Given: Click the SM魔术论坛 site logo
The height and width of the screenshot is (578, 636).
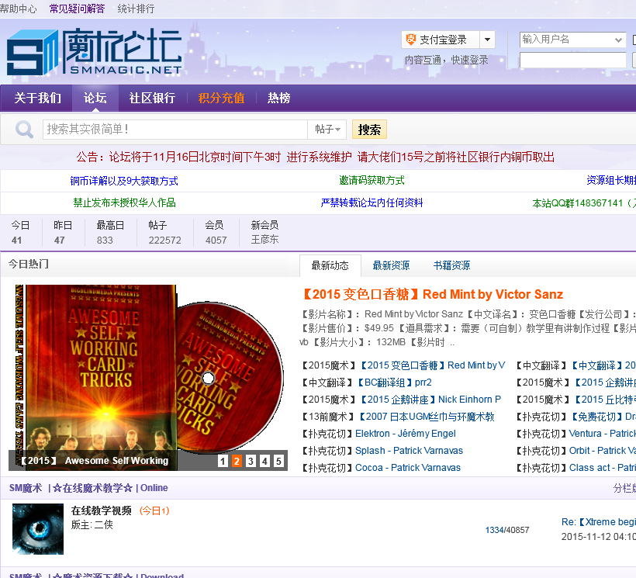Looking at the screenshot, I should click(94, 51).
